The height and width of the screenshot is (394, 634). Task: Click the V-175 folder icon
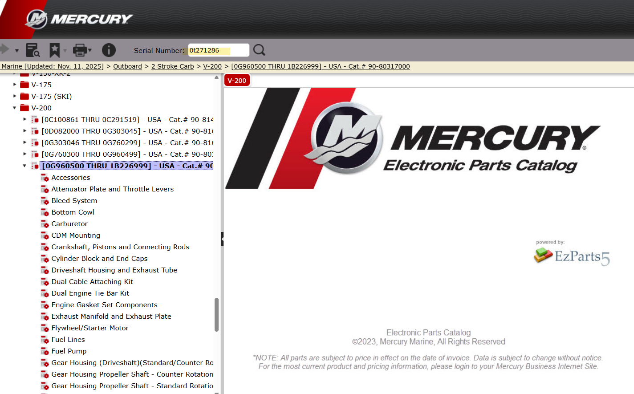click(24, 85)
